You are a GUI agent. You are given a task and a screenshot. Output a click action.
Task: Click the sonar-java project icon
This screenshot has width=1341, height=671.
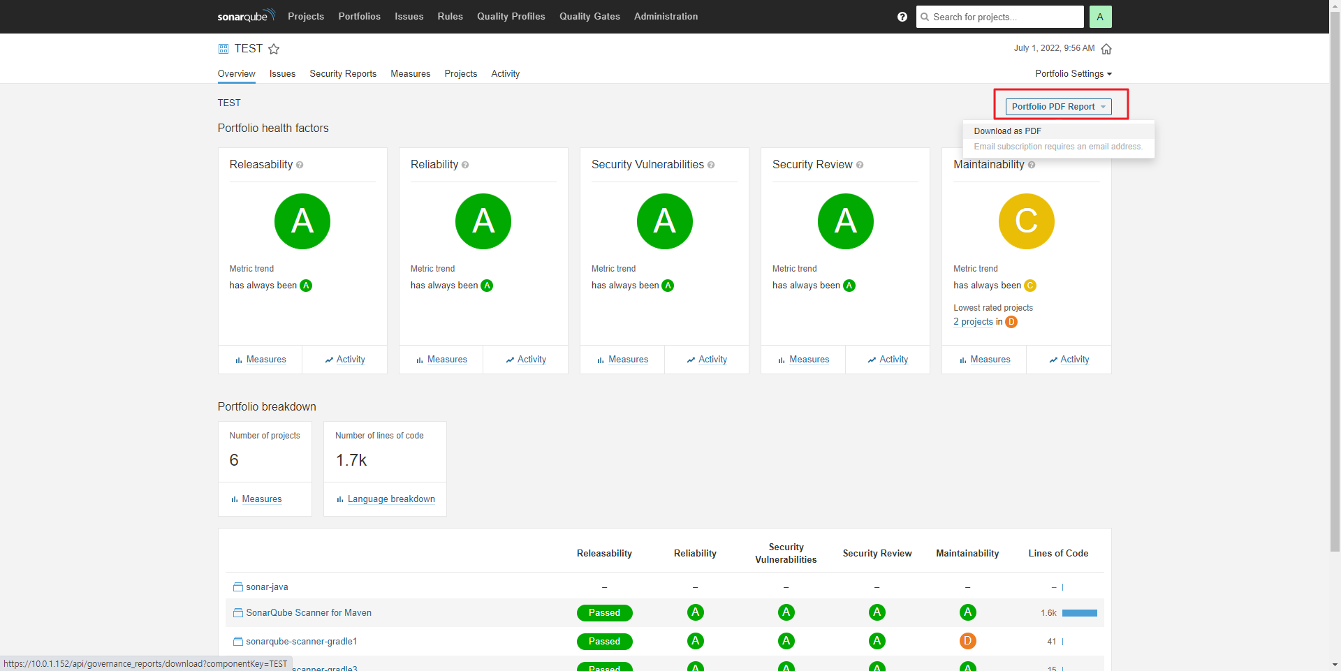237,587
